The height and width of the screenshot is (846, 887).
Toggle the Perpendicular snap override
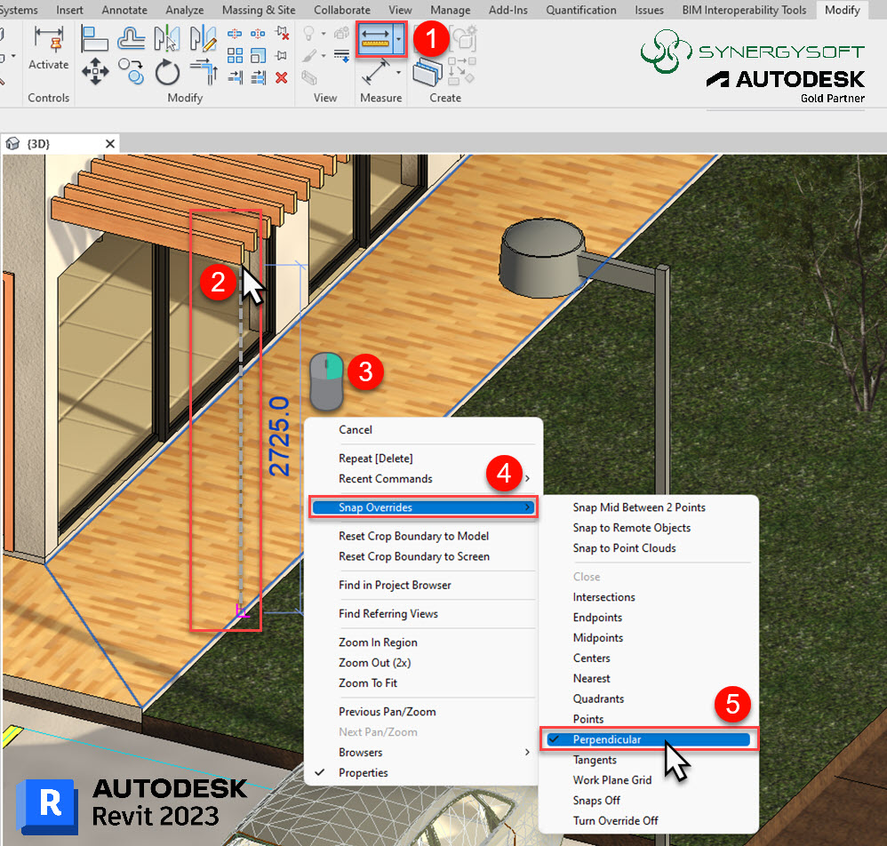[607, 739]
